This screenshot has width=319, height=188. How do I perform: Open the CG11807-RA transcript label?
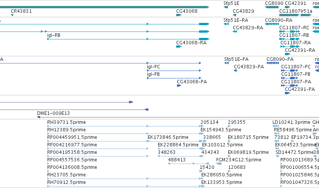click(296, 43)
